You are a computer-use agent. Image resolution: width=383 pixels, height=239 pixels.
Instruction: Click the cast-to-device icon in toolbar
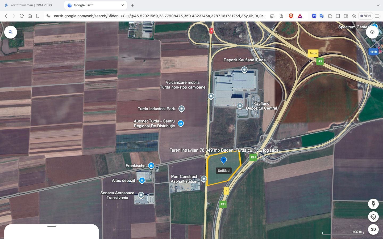click(x=272, y=16)
